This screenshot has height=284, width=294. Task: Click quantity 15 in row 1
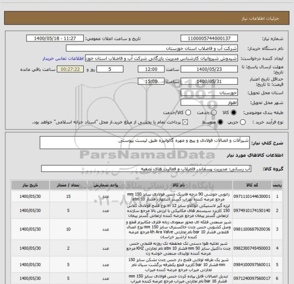68,196
